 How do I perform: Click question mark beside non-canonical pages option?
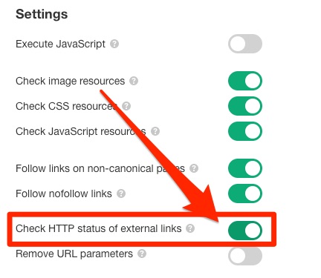coord(194,168)
